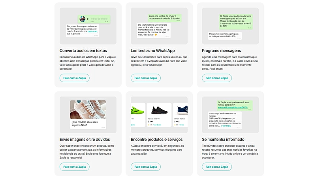The height and width of the screenshot is (178, 316).
Task: Click the audio waveform progress bar
Action: [99, 19]
